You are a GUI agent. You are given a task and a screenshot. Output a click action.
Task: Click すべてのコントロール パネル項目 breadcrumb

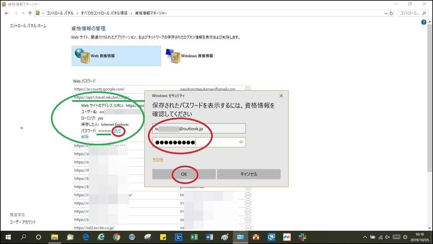click(104, 13)
